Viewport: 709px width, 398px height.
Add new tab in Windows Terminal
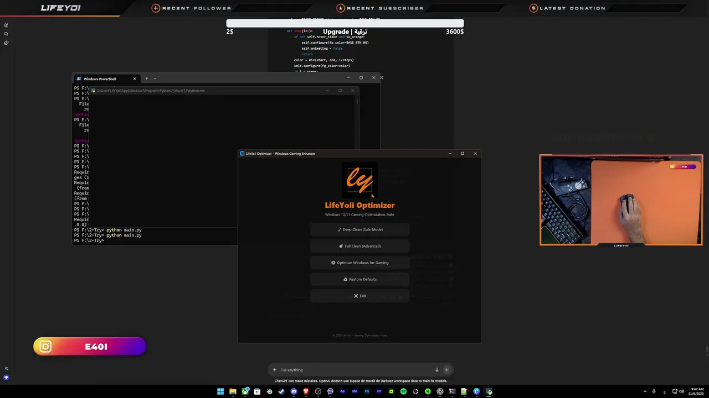click(146, 78)
